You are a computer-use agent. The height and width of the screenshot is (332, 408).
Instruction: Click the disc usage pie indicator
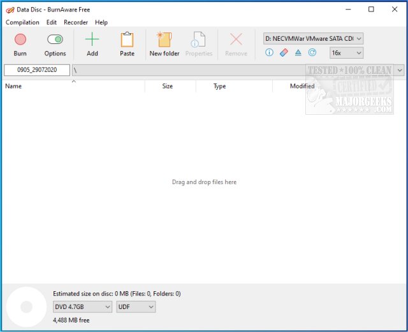coord(26,307)
